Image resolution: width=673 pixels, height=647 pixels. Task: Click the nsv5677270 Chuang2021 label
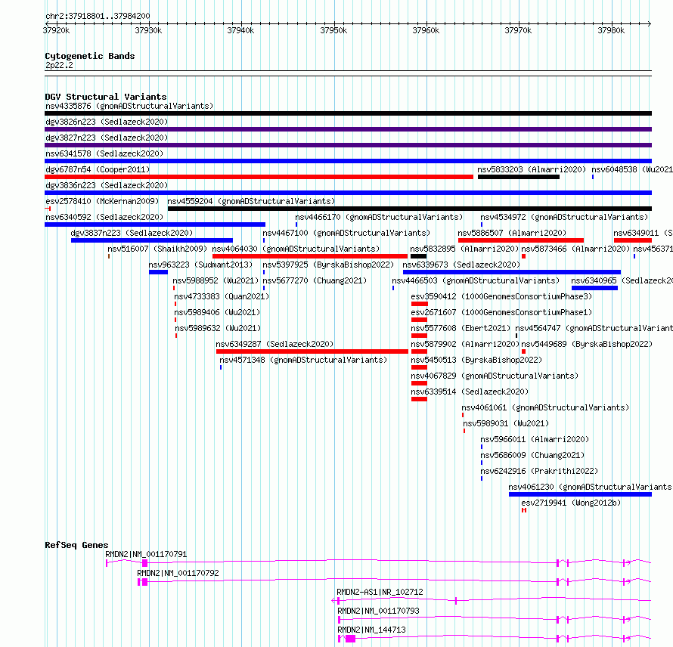click(x=315, y=280)
